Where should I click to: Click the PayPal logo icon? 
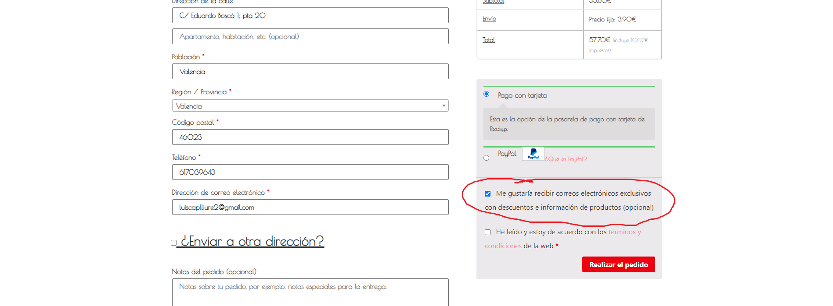click(x=533, y=154)
